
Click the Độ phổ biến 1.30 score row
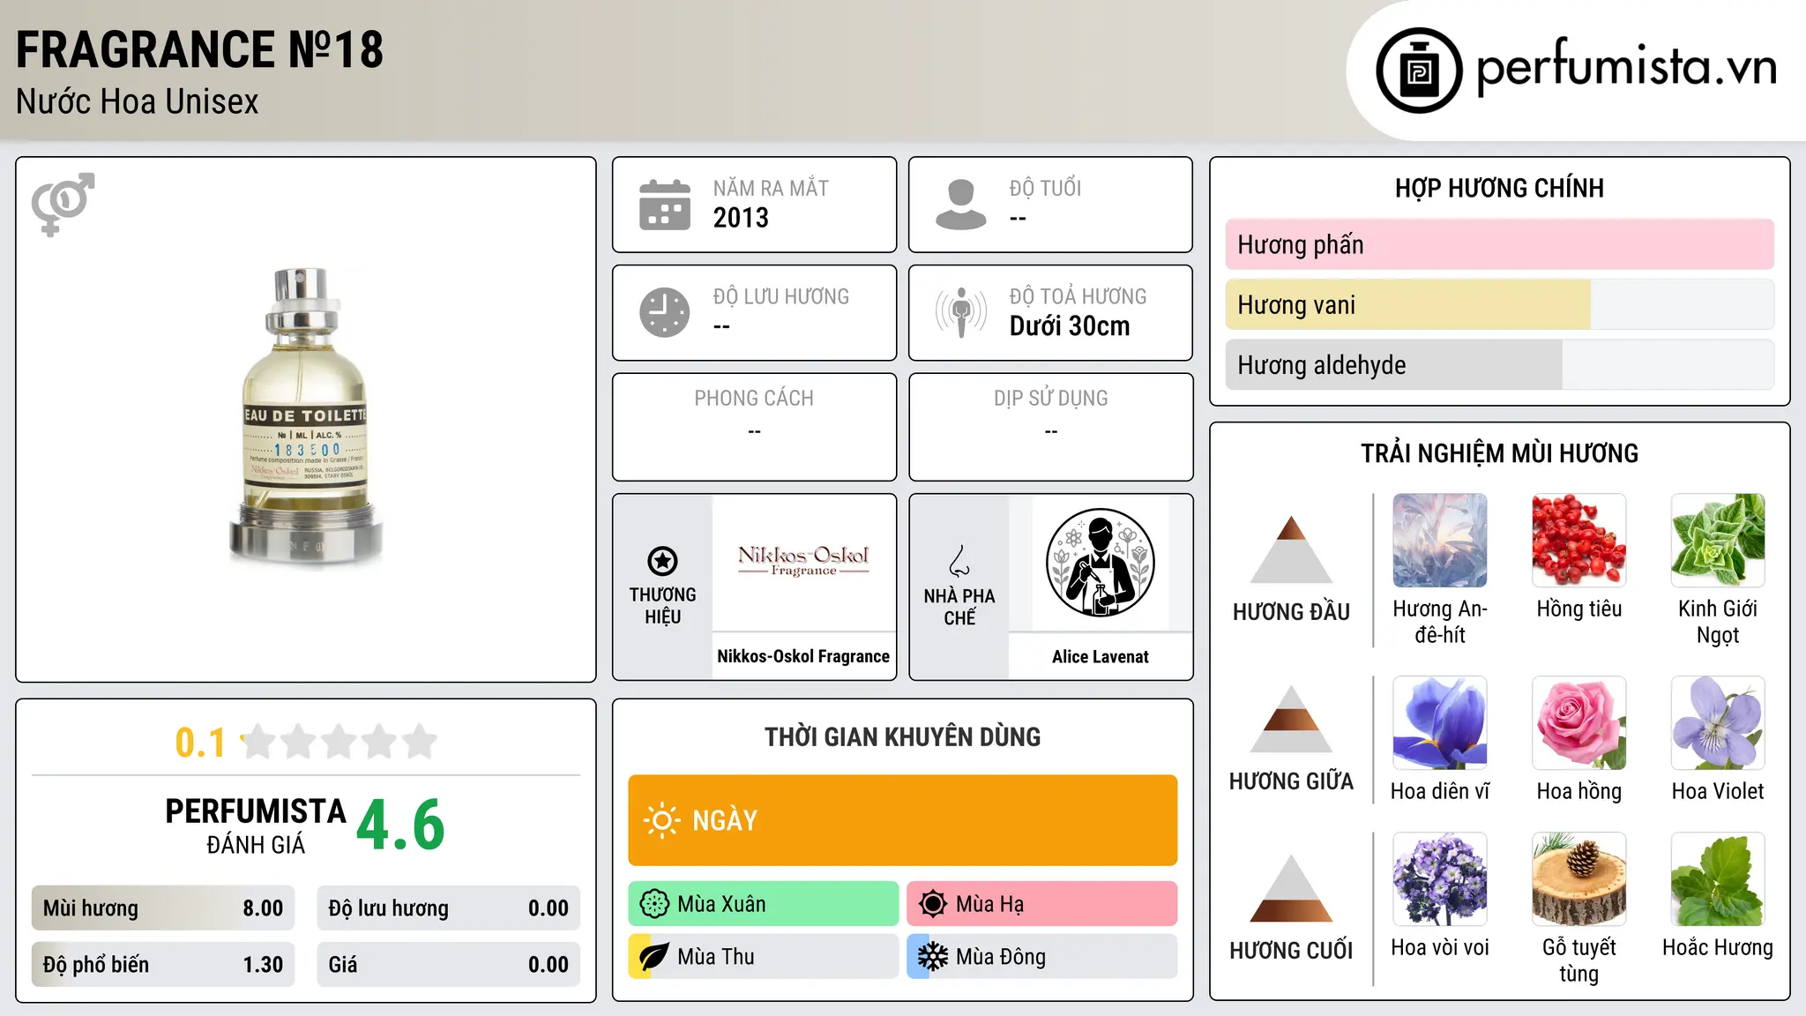point(163,965)
